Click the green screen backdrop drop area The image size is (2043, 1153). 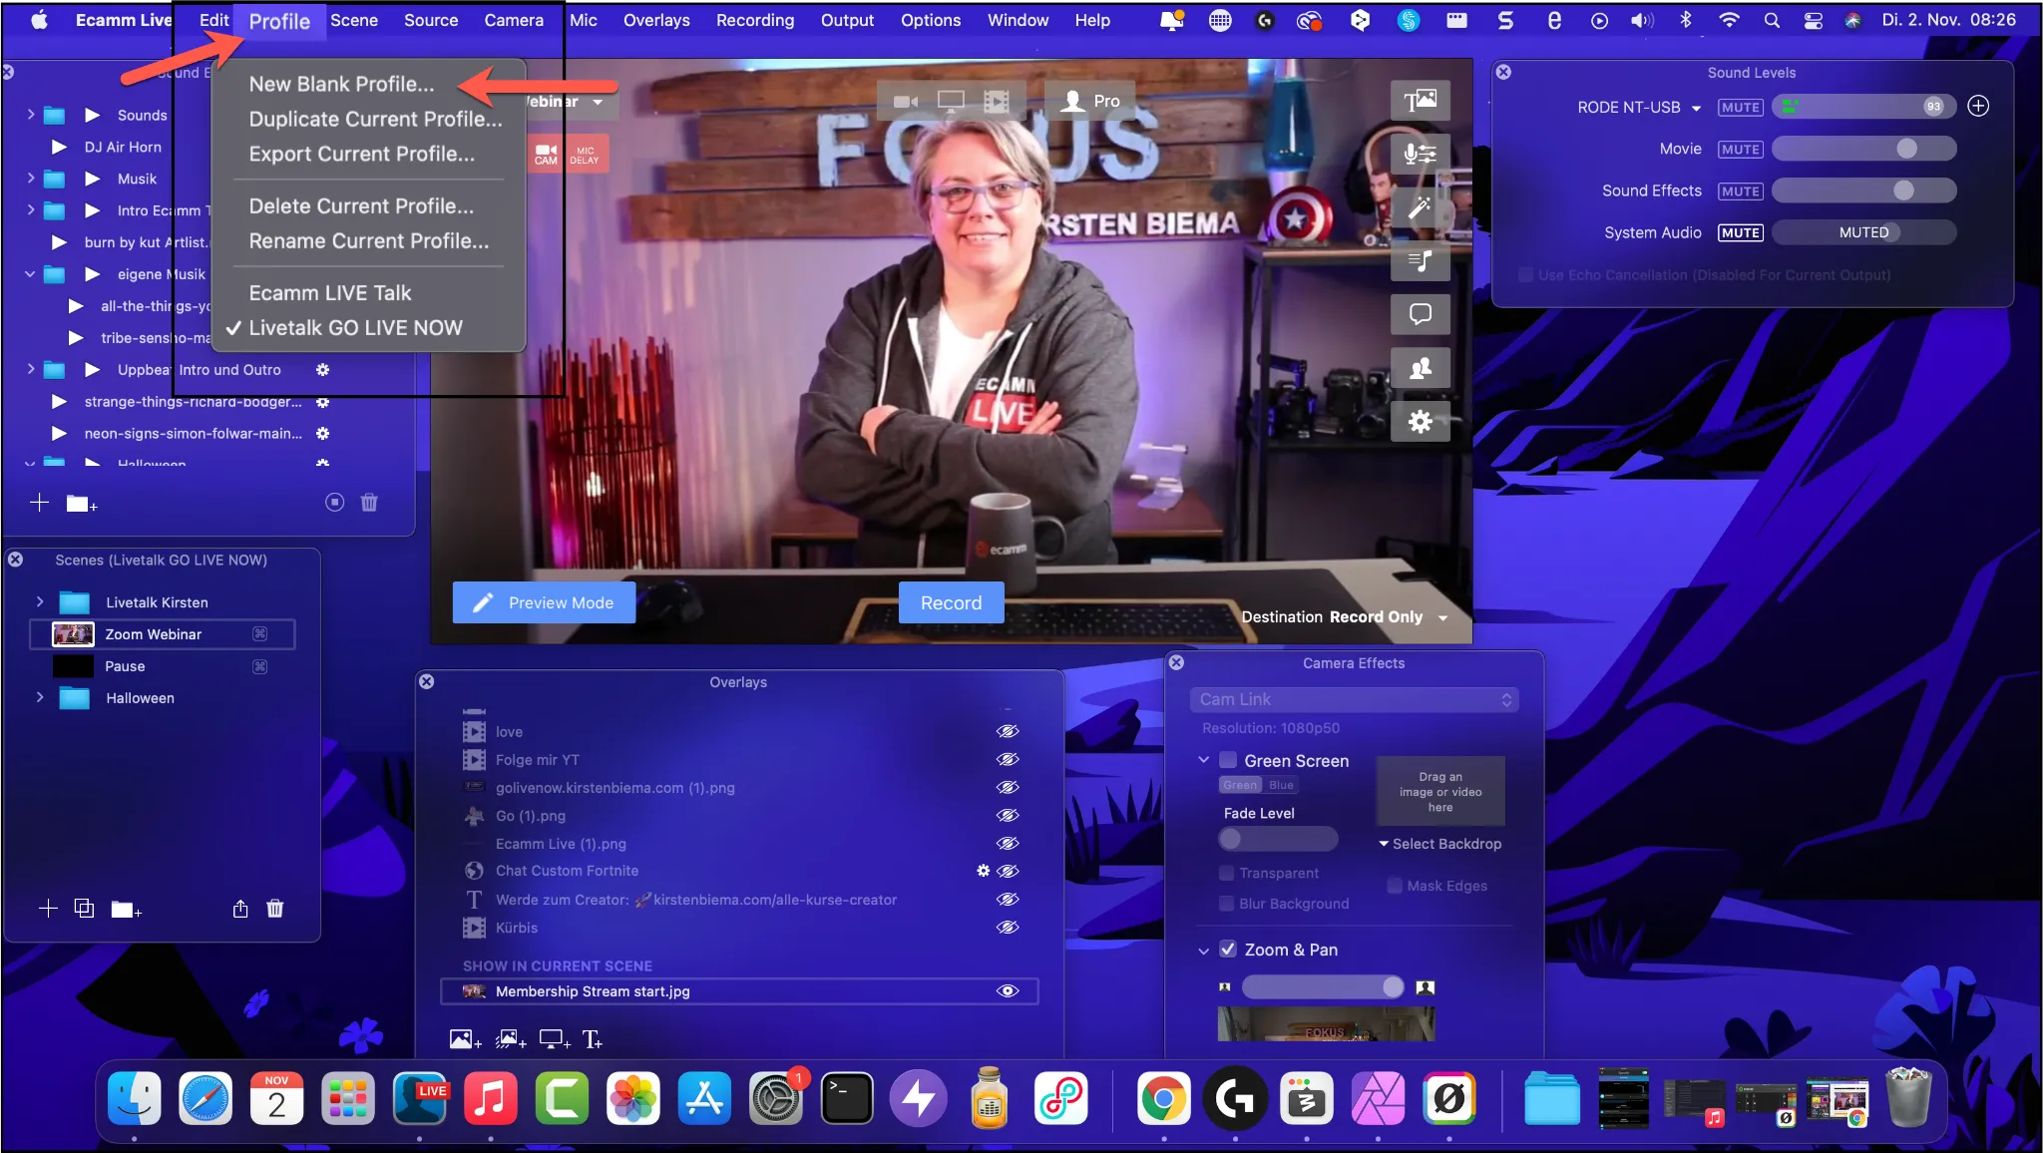click(x=1439, y=791)
